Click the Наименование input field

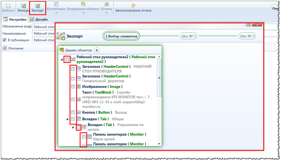44,33
